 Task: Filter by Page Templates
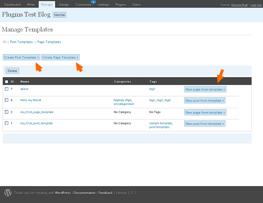[x=49, y=42]
